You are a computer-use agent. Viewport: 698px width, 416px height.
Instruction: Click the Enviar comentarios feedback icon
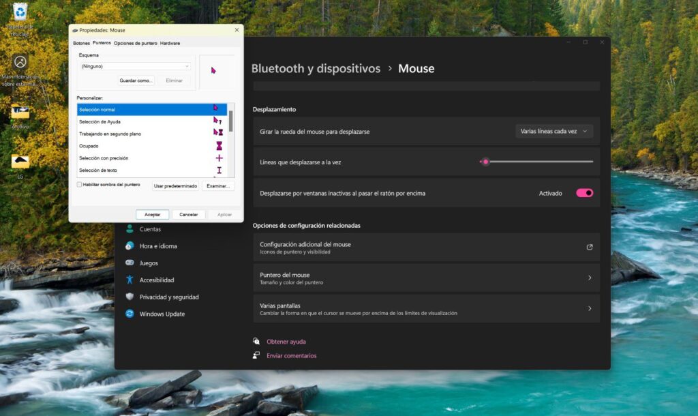[256, 355]
